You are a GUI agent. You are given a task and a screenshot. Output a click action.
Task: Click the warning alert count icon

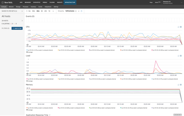tap(15, 24)
